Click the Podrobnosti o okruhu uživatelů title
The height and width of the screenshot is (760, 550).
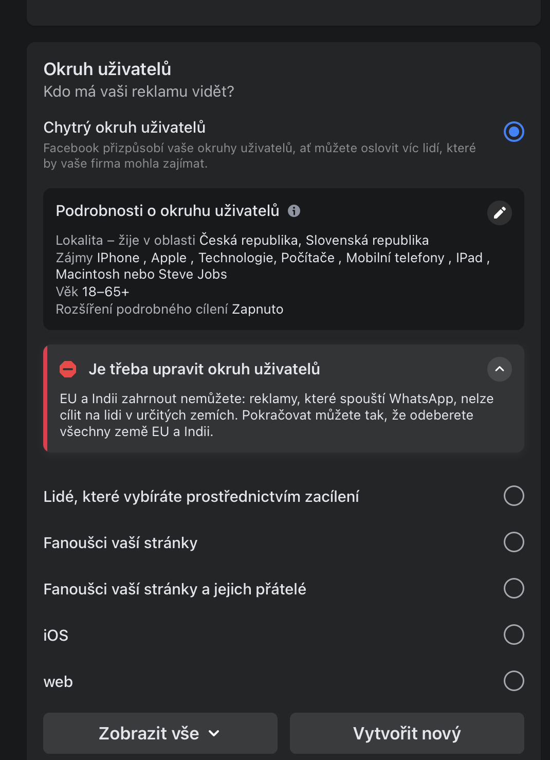click(x=168, y=211)
